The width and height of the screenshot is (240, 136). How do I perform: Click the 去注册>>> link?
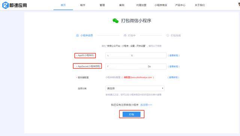point(146,105)
